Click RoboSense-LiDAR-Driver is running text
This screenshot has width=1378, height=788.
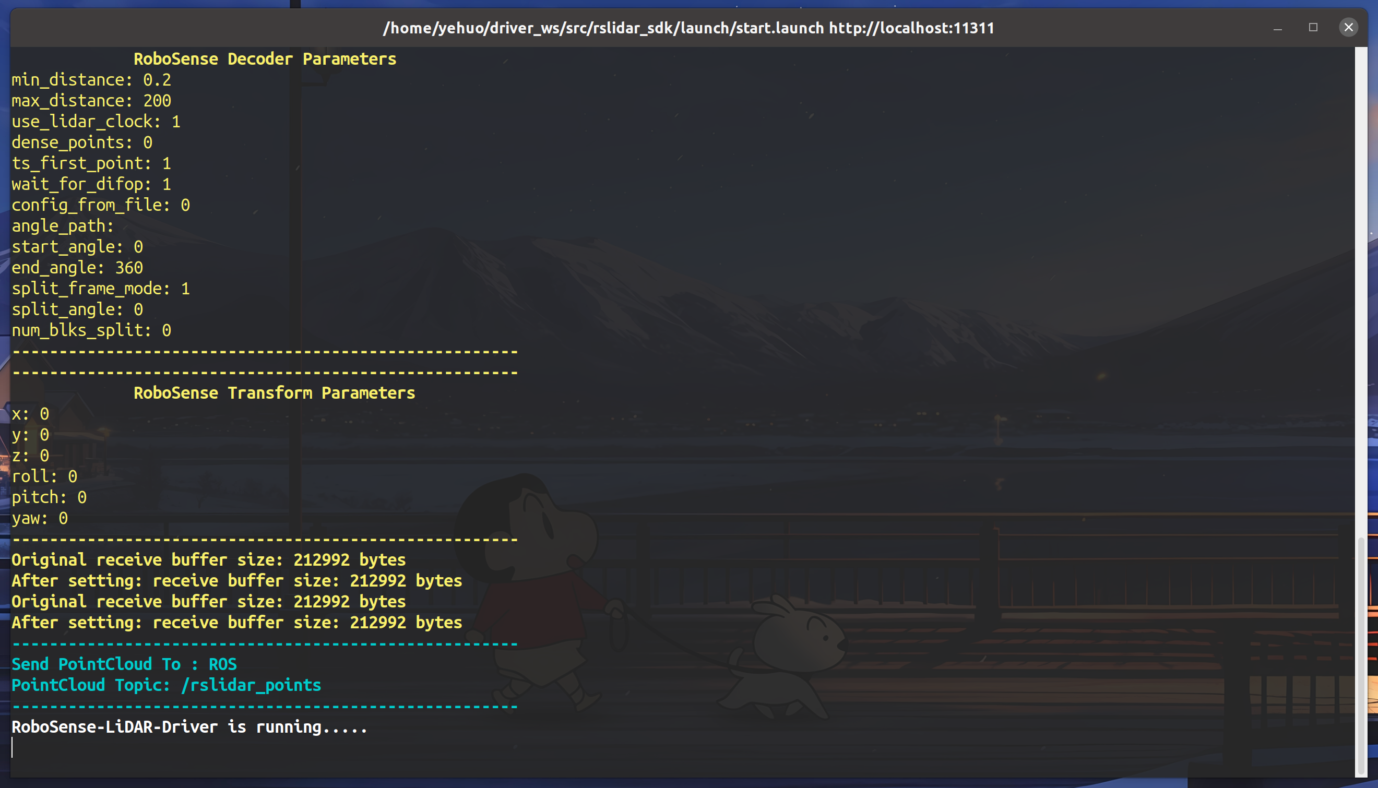click(189, 727)
